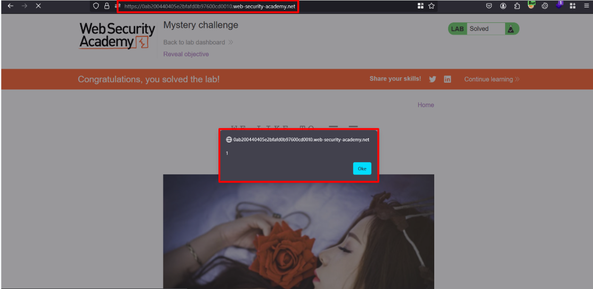Screen dimensions: 593x289
Task: Open the tracking protection shield icon
Action: pyautogui.click(x=96, y=6)
